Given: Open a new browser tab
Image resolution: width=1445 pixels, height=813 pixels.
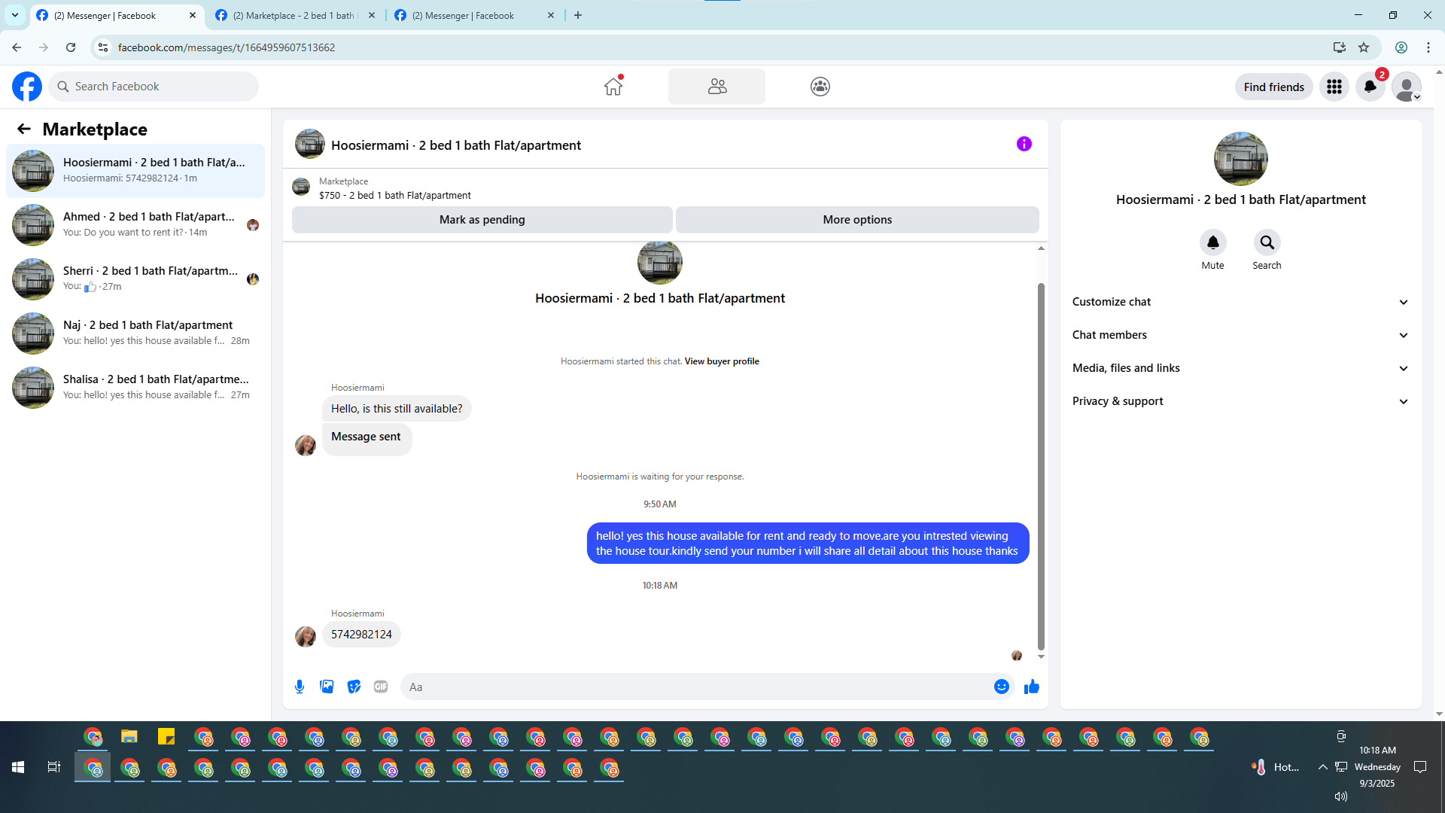Looking at the screenshot, I should click(578, 15).
